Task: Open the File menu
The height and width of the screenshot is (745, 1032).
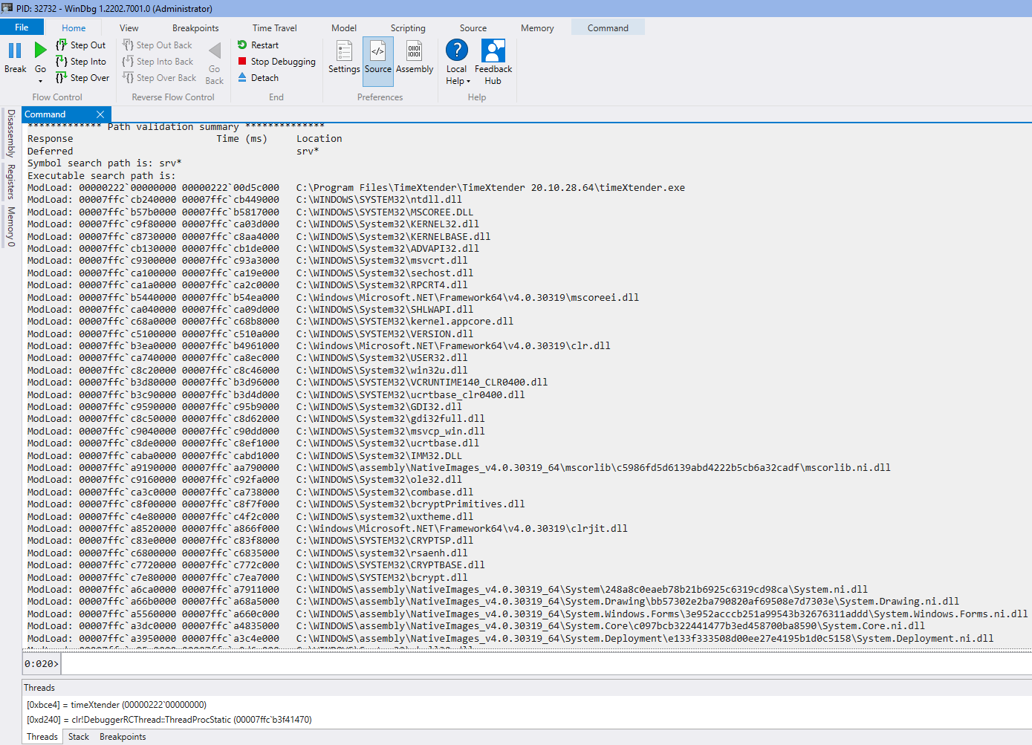Action: pyautogui.click(x=22, y=27)
